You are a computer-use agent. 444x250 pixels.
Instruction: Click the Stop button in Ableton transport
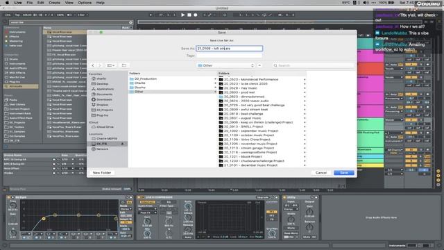[x=189, y=15]
